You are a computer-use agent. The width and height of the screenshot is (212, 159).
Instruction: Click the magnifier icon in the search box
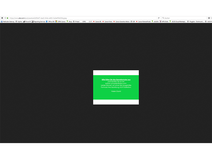click(163, 18)
